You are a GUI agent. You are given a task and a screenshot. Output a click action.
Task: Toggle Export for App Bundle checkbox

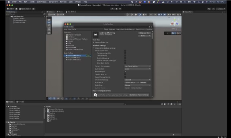125,77
